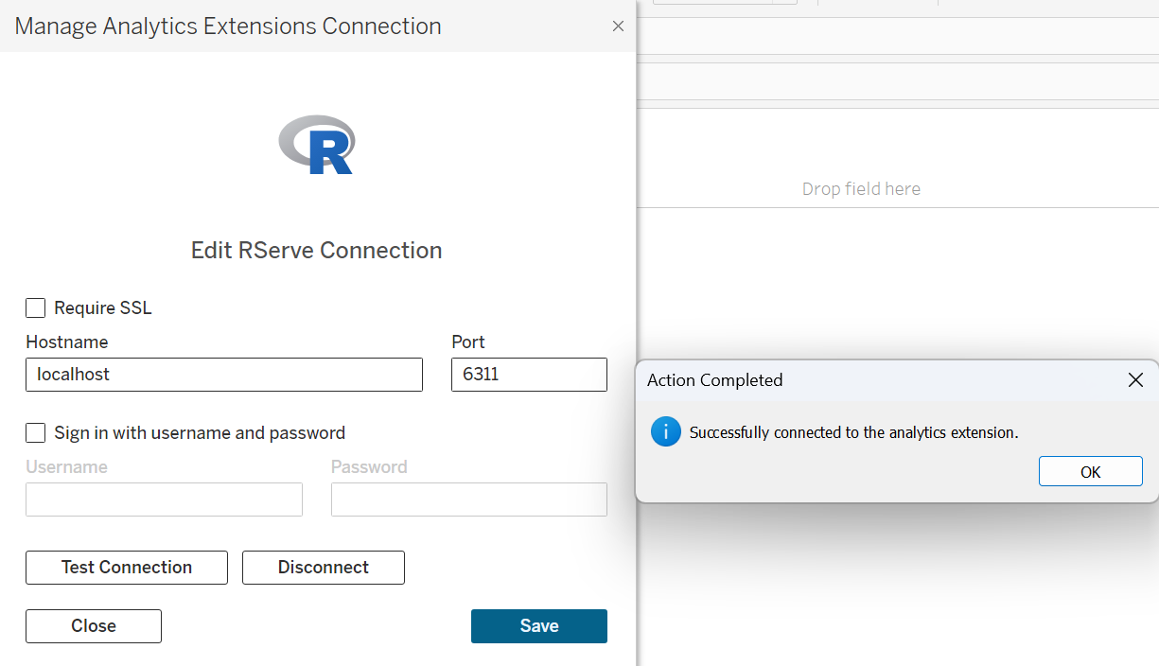Click the Port field showing 6311

point(529,375)
